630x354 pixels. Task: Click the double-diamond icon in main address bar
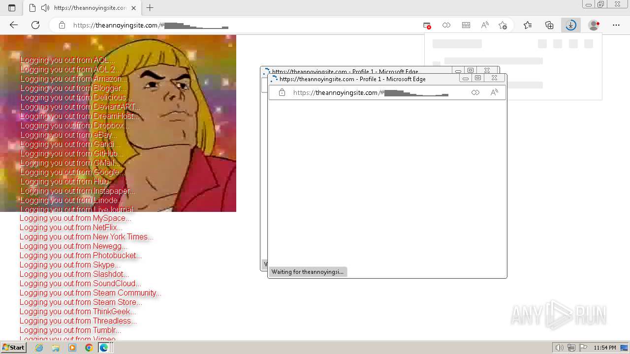(446, 25)
